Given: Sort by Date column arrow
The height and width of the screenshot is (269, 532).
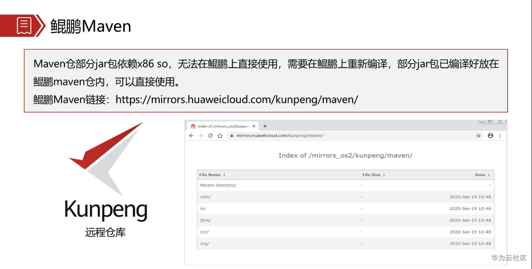Looking at the screenshot, I should tap(489, 175).
